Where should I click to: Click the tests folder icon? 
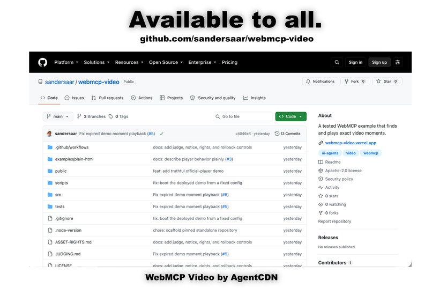click(x=50, y=206)
